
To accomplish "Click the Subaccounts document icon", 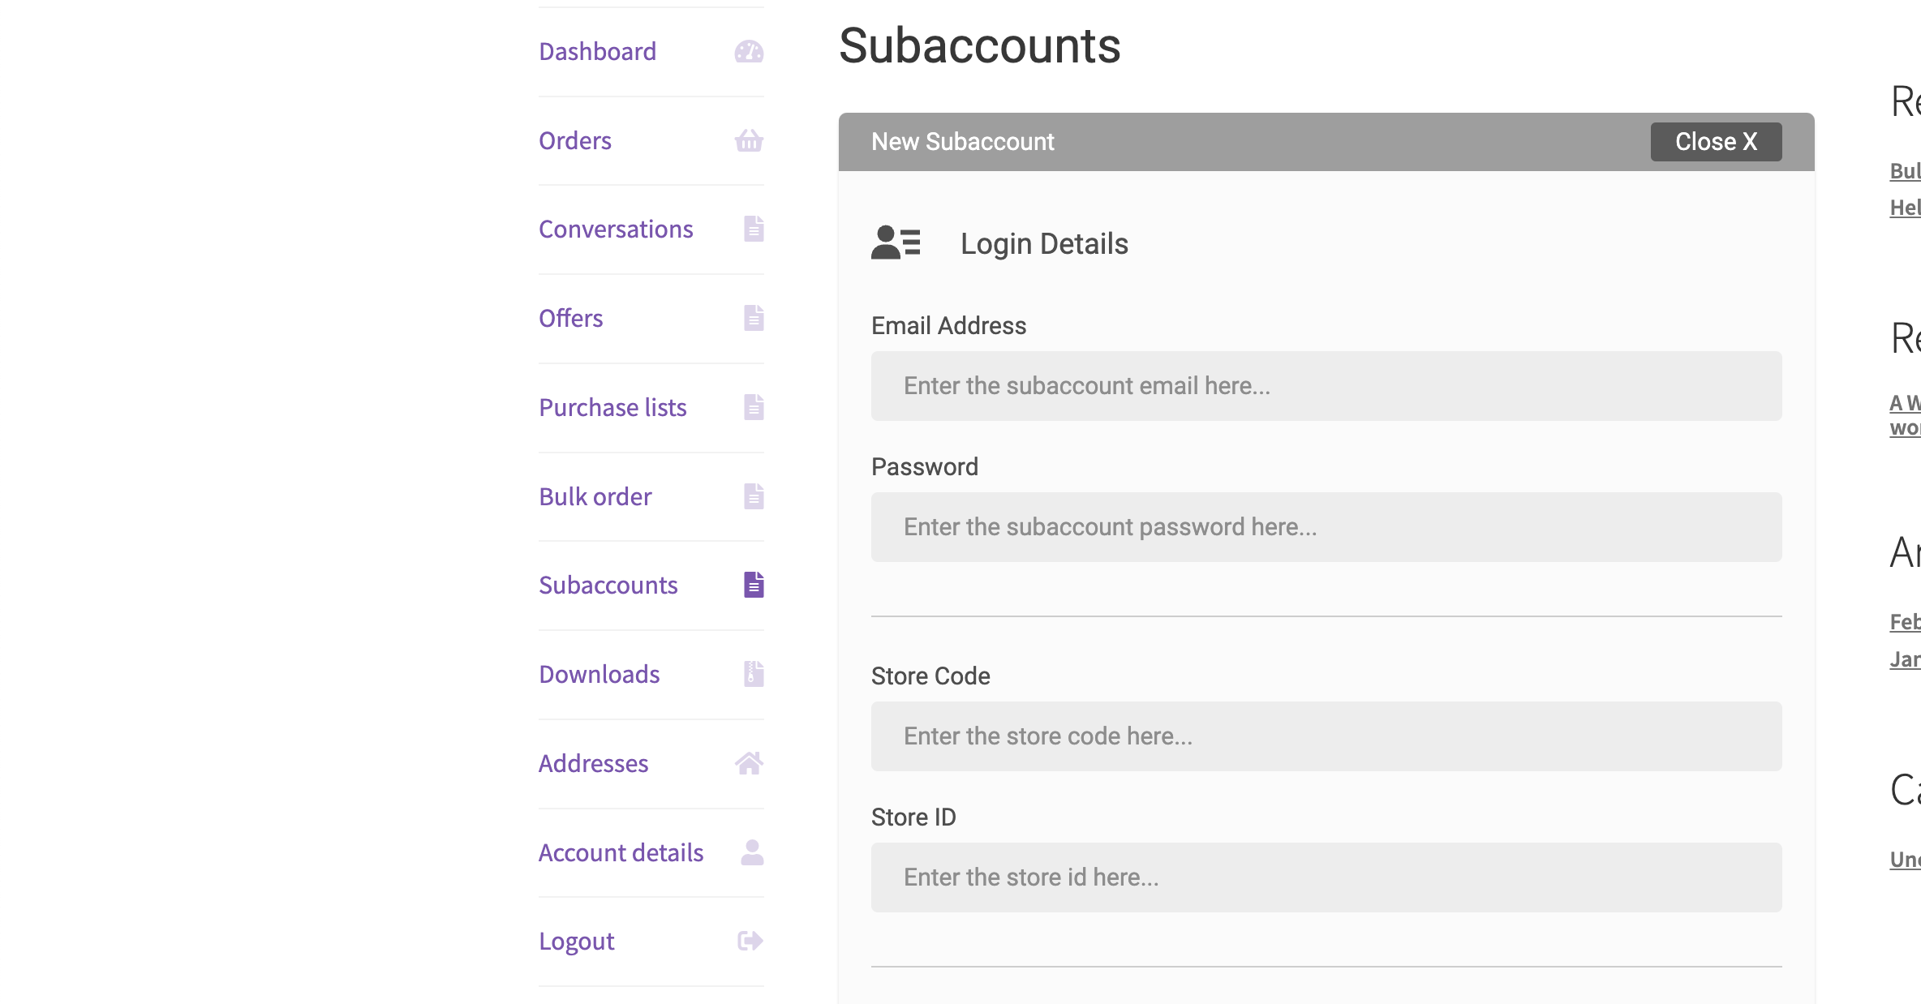I will tap(754, 585).
